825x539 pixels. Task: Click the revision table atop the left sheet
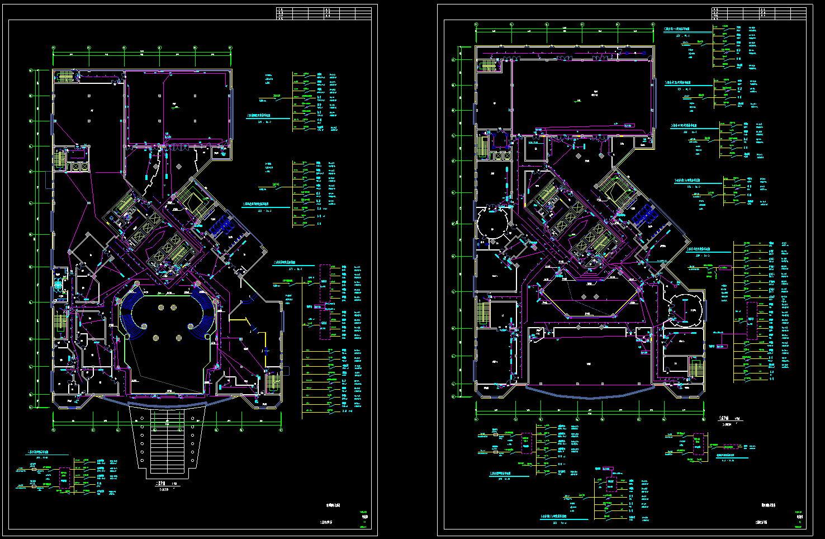(324, 13)
